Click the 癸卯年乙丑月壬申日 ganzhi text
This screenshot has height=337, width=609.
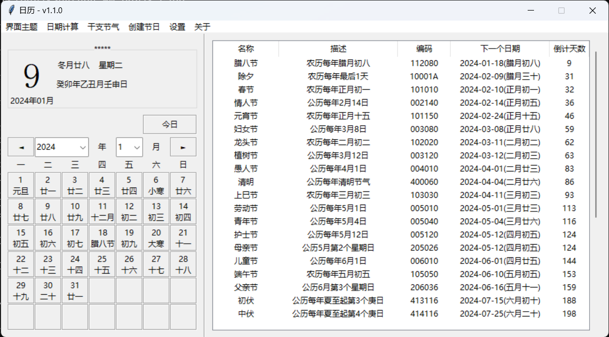92,84
